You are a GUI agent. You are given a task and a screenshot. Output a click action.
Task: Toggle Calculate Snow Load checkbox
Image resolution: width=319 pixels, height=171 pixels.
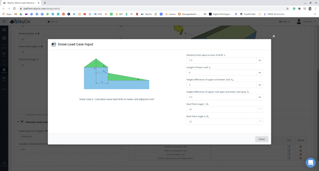[x=22, y=122]
